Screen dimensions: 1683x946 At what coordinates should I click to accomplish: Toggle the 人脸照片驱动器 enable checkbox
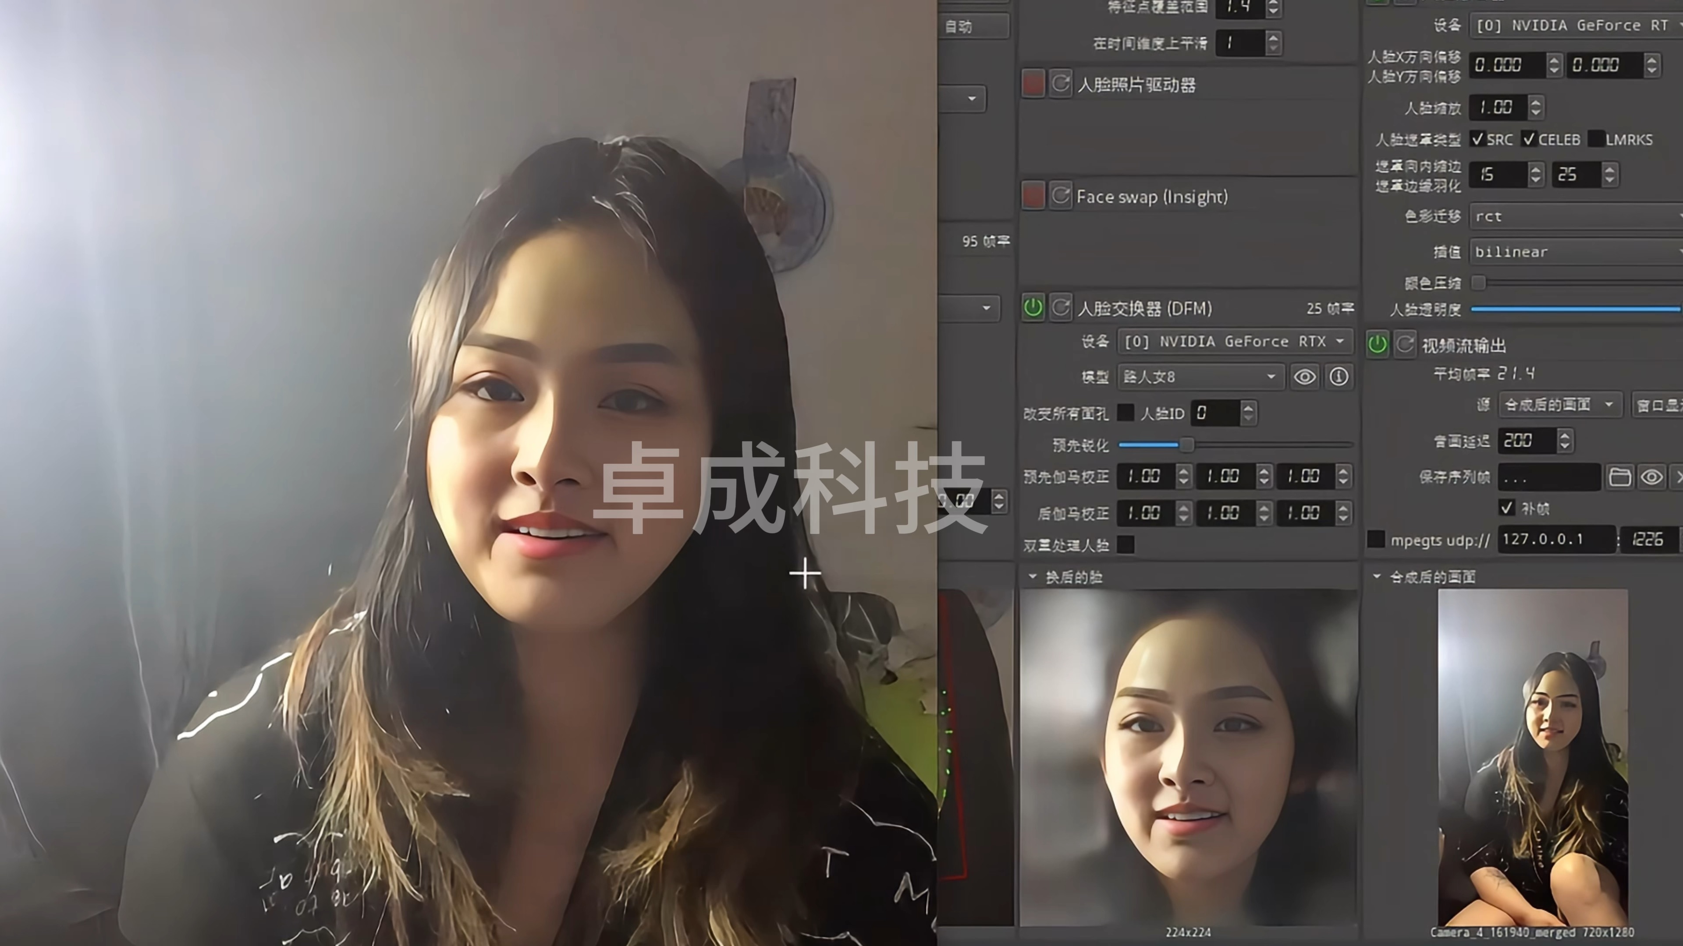(1032, 83)
